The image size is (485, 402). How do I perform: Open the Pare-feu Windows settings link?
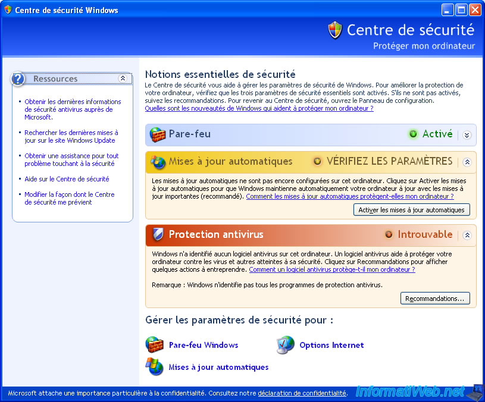(204, 345)
